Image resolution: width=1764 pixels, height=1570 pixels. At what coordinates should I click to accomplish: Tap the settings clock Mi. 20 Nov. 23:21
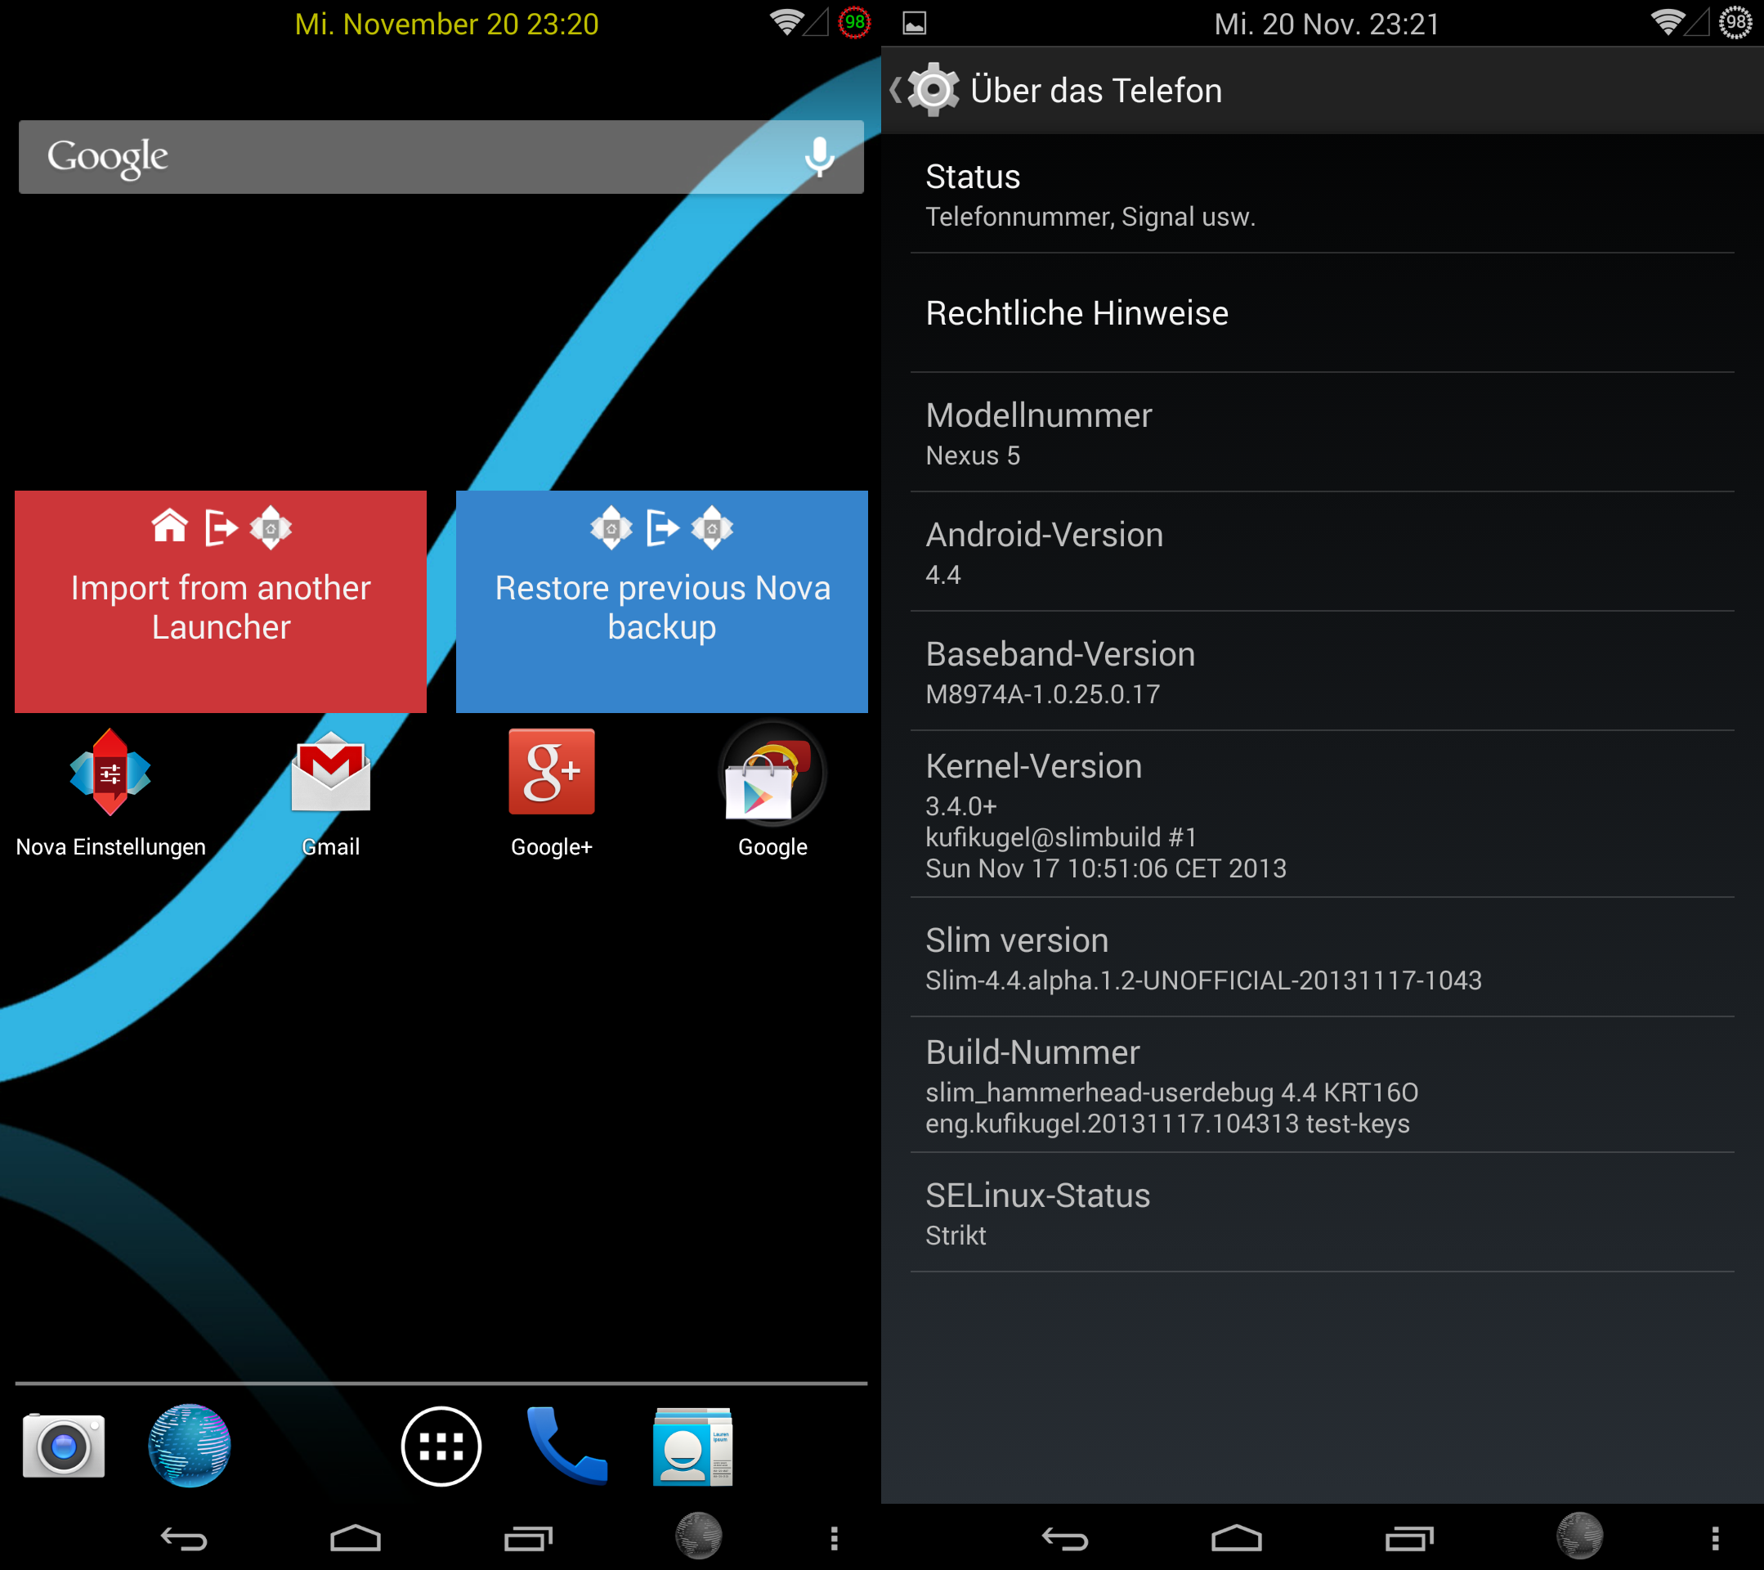[1327, 25]
